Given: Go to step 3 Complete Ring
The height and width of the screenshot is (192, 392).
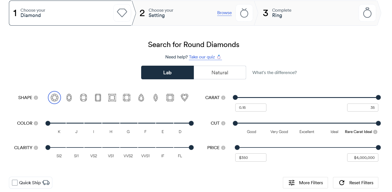Looking at the screenshot, I should click(x=281, y=13).
